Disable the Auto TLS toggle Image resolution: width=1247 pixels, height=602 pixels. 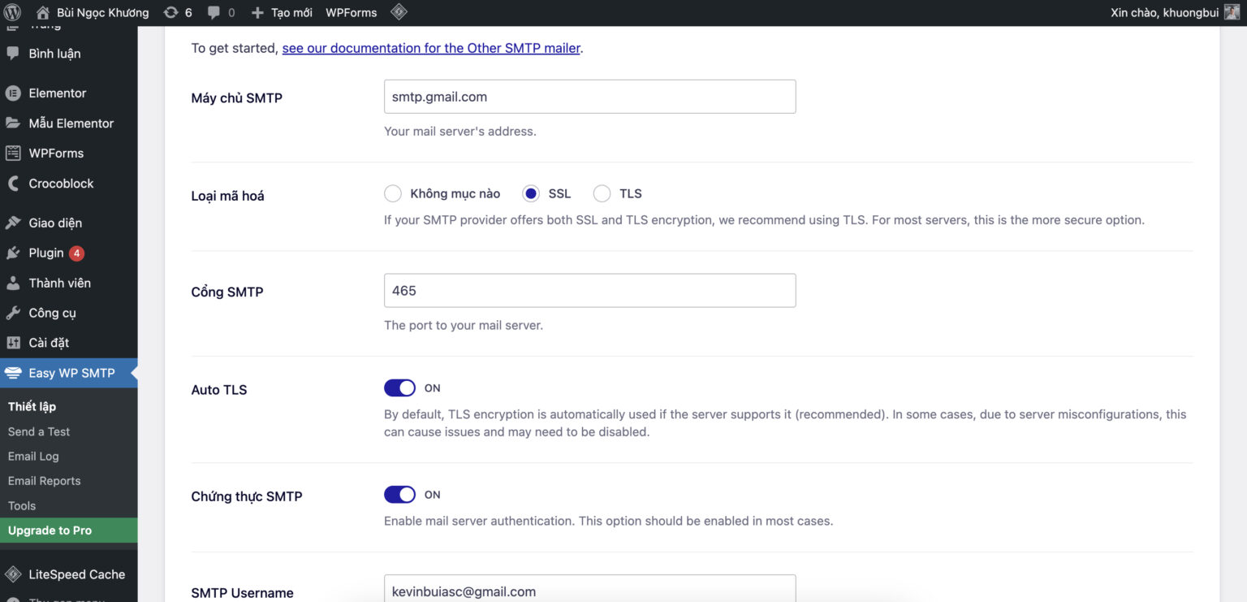point(399,388)
